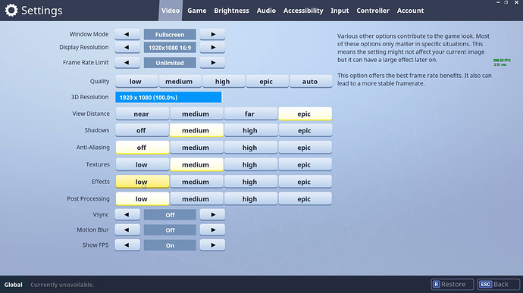
Task: Set Shadows to off
Action: pyautogui.click(x=142, y=130)
